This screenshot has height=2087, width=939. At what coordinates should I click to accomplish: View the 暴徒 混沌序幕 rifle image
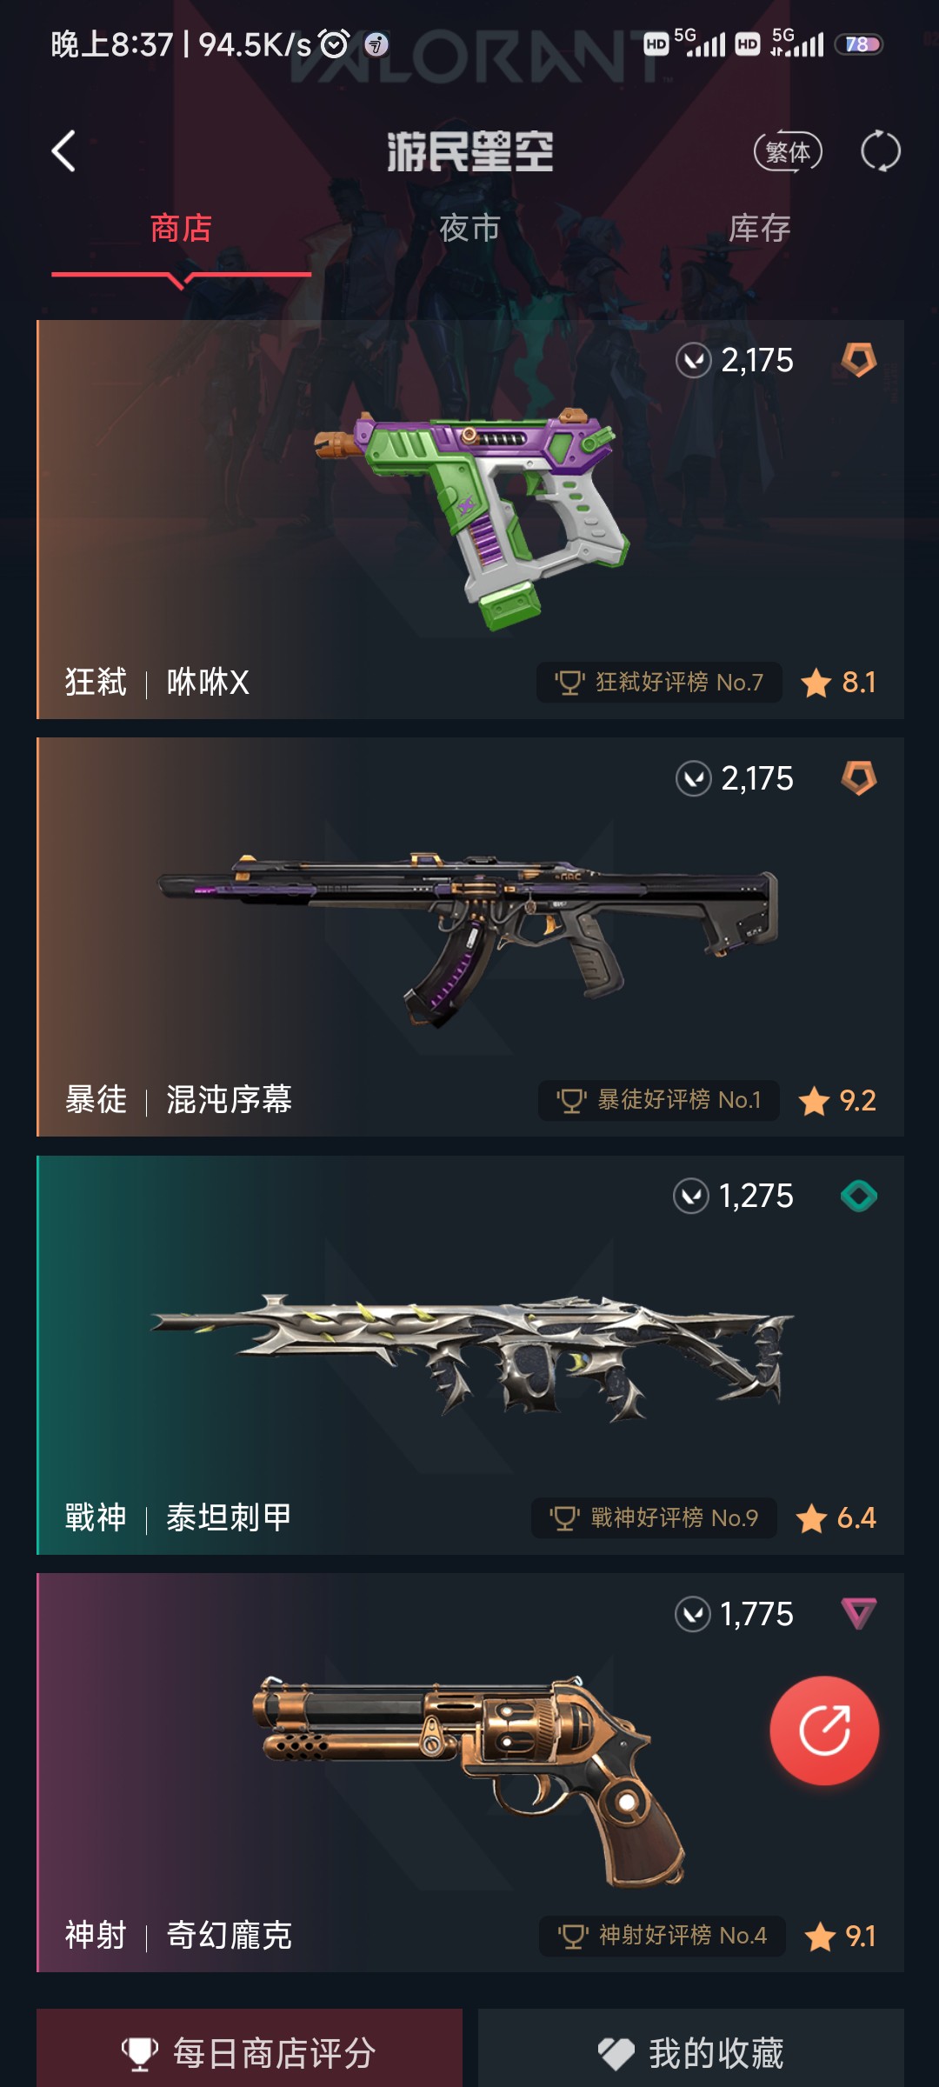click(x=467, y=937)
